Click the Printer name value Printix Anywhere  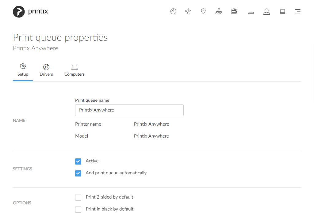151,124
